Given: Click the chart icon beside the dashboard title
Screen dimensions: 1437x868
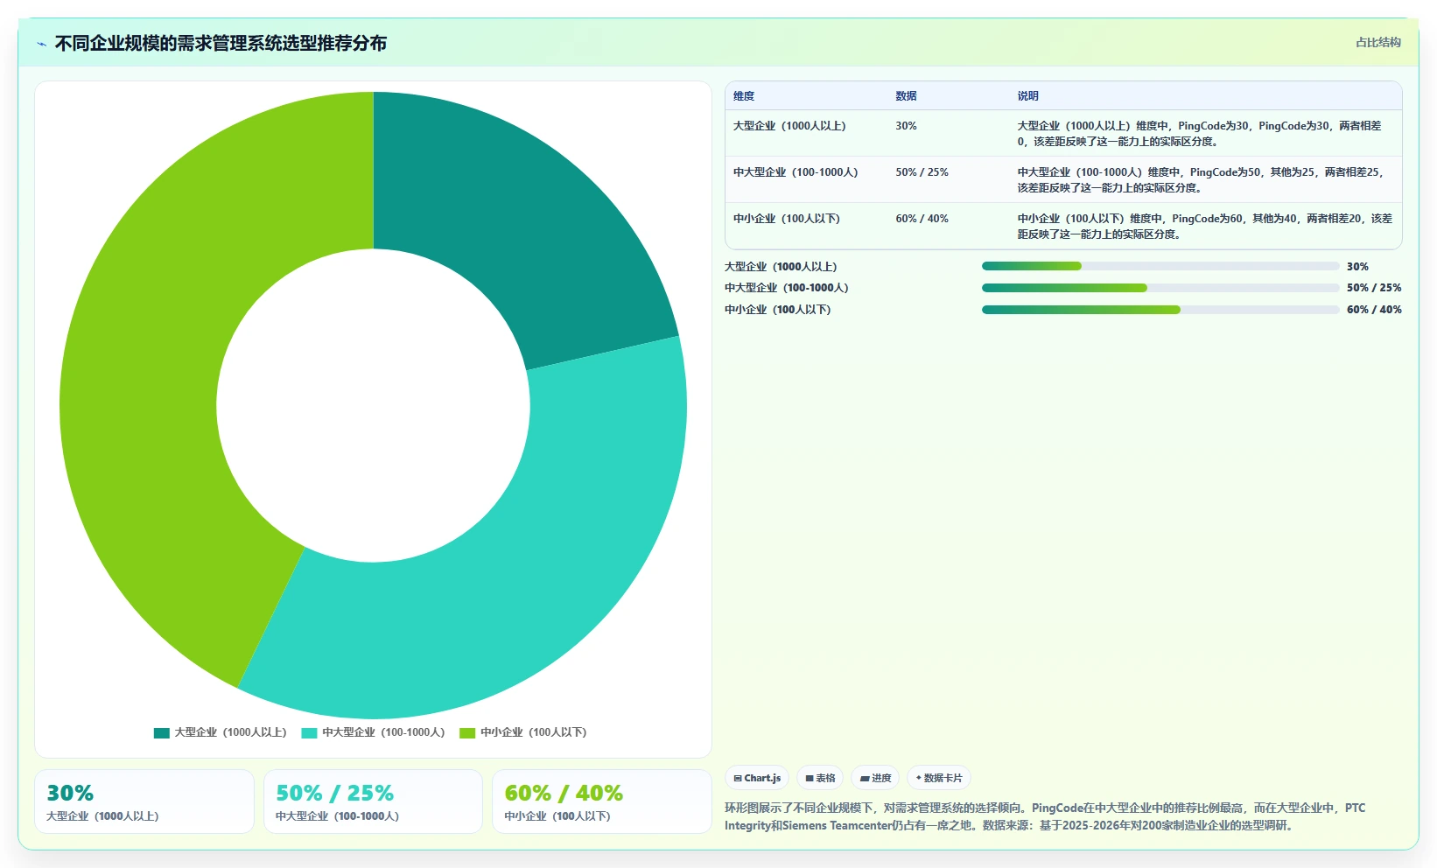Looking at the screenshot, I should coord(41,44).
